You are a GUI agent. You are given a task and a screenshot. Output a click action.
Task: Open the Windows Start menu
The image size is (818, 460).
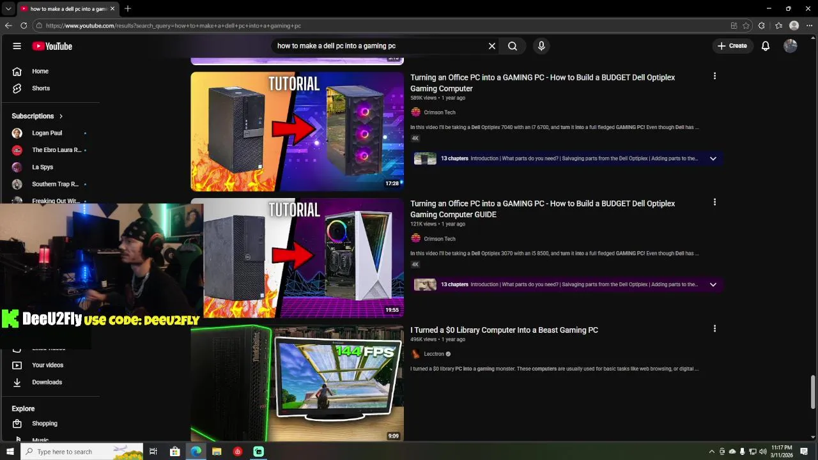pyautogui.click(x=10, y=452)
